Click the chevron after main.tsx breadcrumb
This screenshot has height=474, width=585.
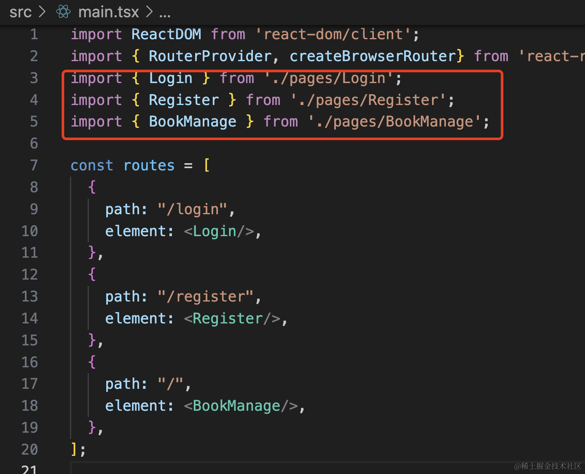point(149,12)
